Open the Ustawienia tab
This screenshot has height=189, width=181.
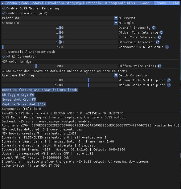click(x=55, y=3)
